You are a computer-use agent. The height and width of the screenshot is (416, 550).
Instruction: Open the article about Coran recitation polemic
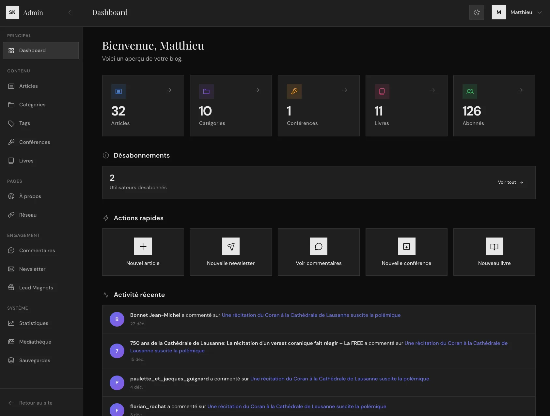click(311, 315)
